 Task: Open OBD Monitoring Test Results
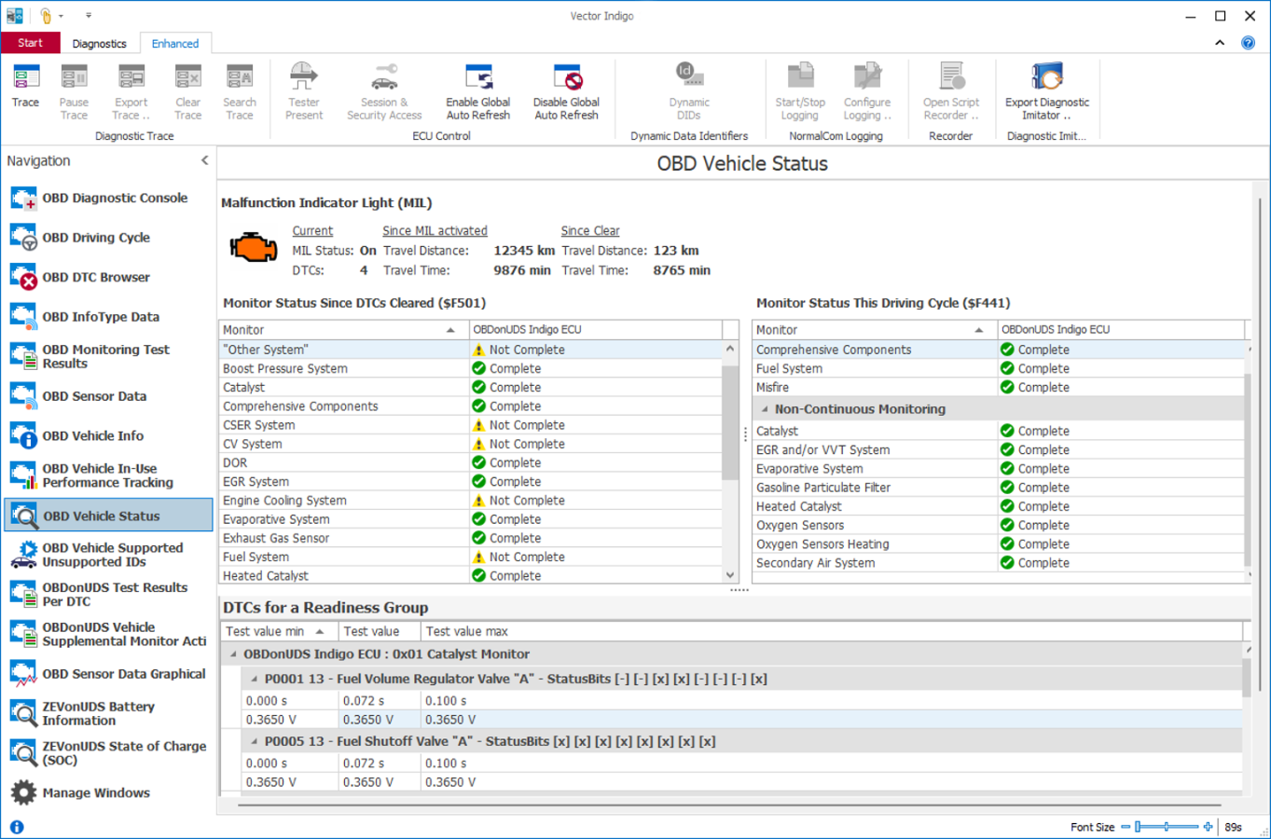pyautogui.click(x=109, y=357)
